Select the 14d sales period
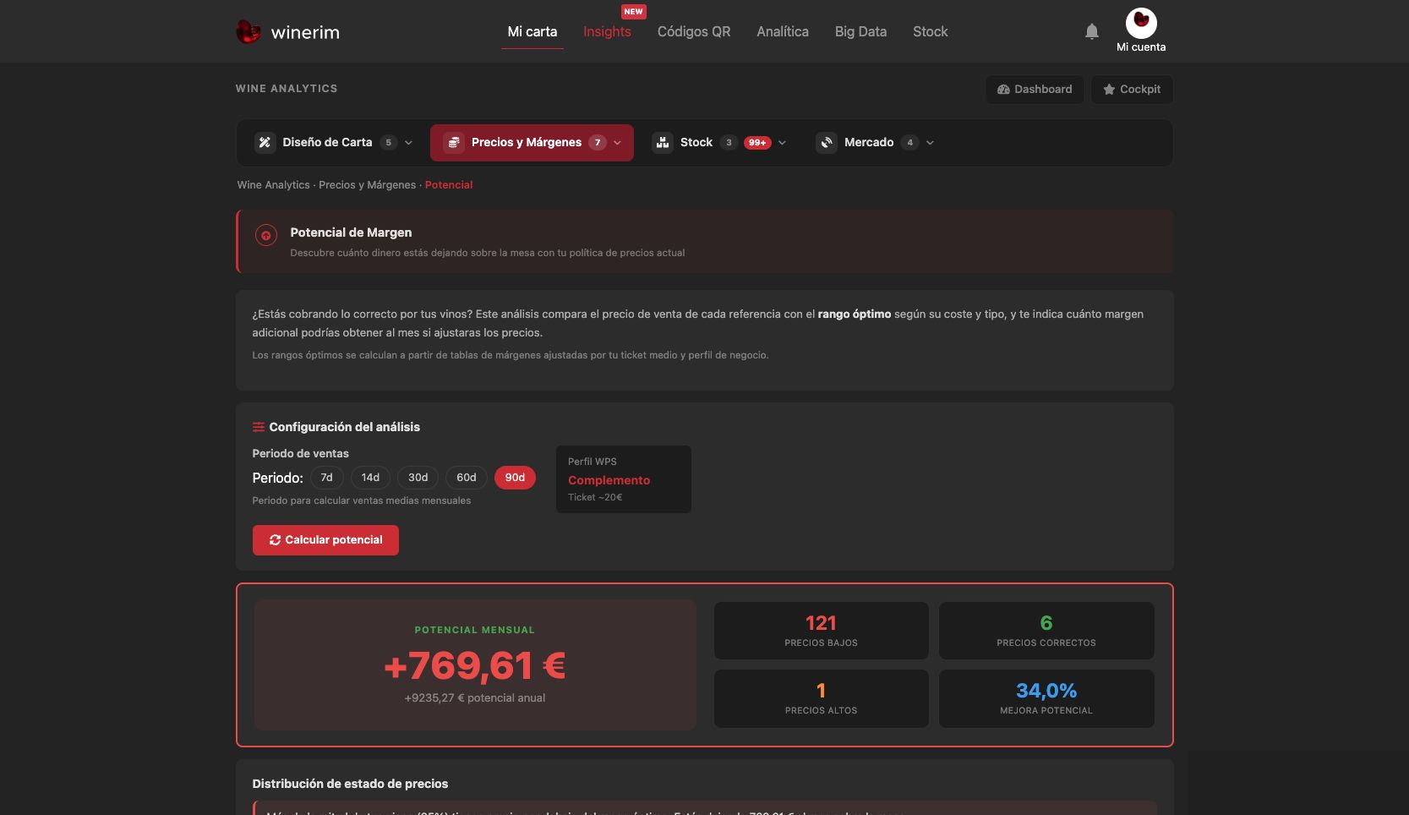 click(x=370, y=478)
